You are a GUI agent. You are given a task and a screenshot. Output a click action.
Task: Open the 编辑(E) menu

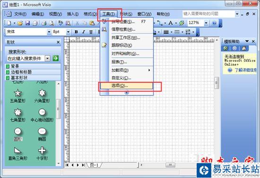coord(38,14)
